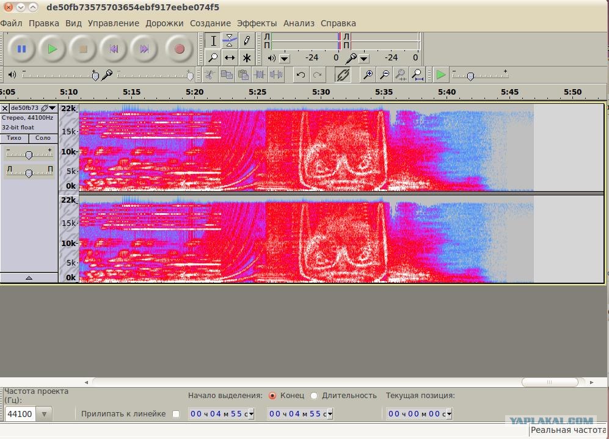609x439 pixels.
Task: Click the Paste clipboard icon
Action: click(243, 74)
